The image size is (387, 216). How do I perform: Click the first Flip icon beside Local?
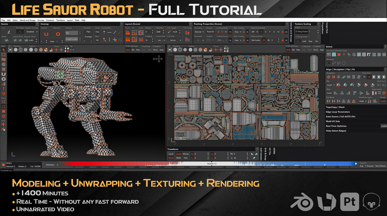tap(338, 85)
